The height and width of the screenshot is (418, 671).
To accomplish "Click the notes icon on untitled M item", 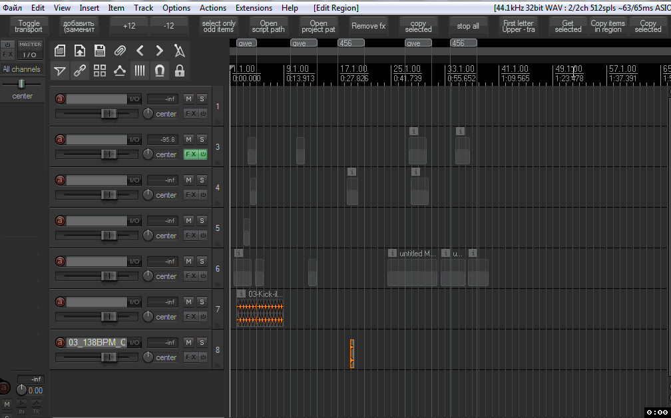I will point(392,254).
